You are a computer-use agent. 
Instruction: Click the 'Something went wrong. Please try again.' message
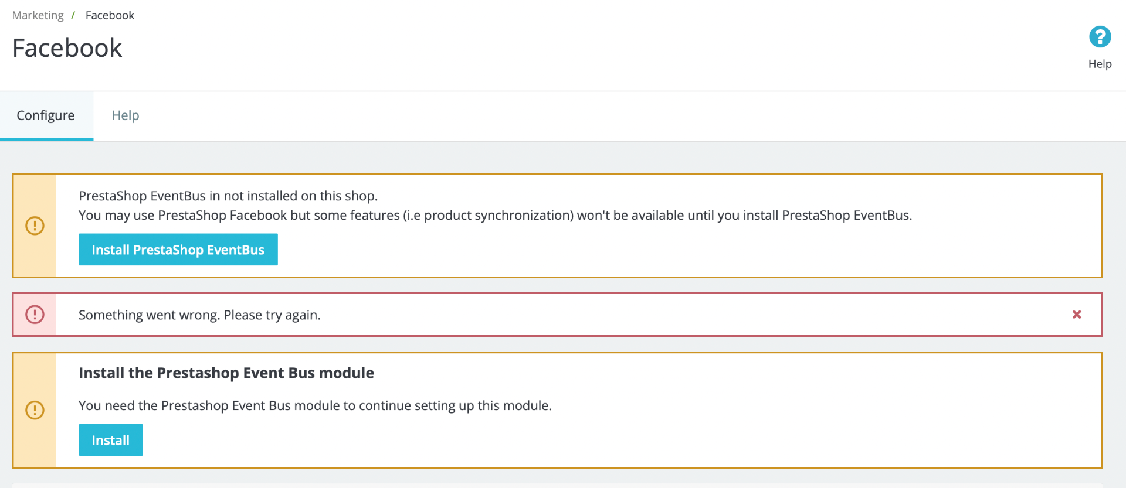click(199, 315)
